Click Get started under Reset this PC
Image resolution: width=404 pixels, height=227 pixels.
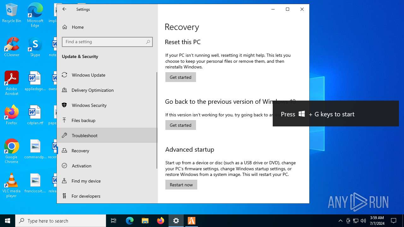pos(181,77)
